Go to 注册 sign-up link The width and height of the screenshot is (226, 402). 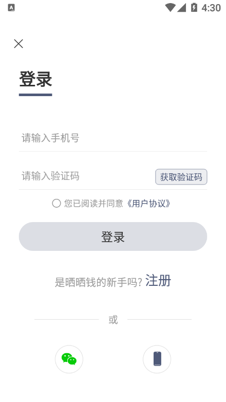(x=158, y=281)
